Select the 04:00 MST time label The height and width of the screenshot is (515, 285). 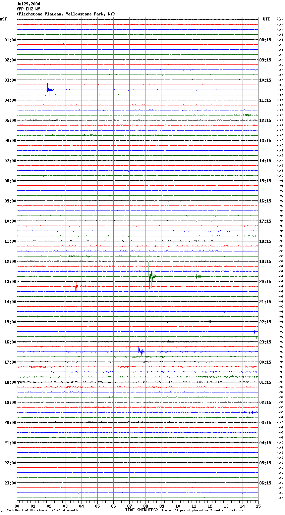coord(10,100)
